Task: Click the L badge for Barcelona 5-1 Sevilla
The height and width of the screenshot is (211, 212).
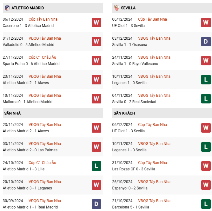Action: click(206, 204)
